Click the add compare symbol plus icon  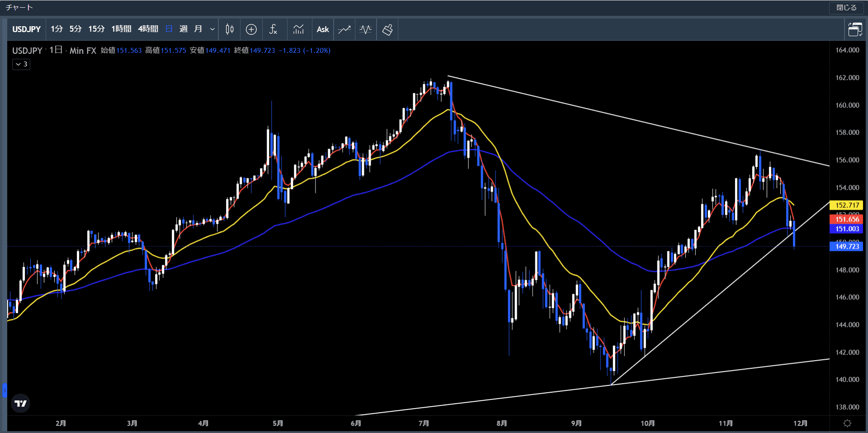251,29
